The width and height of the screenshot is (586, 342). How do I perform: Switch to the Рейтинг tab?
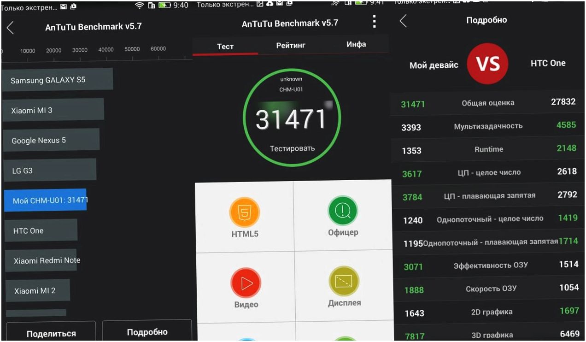click(291, 45)
